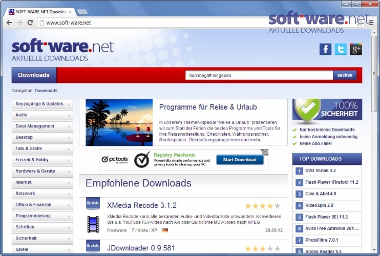Click the page icon in address bar
This screenshot has width=380, height=256.
(41, 23)
